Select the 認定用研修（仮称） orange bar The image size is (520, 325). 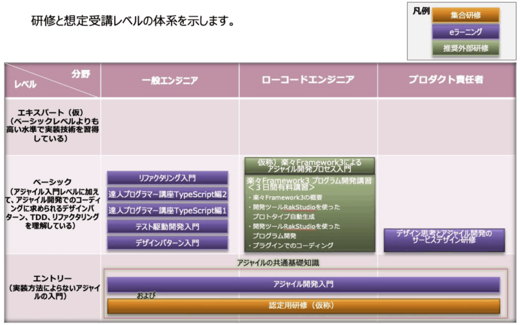pos(303,306)
